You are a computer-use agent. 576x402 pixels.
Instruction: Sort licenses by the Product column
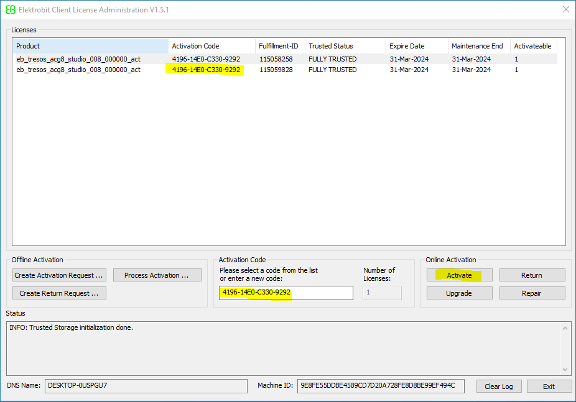pos(90,45)
